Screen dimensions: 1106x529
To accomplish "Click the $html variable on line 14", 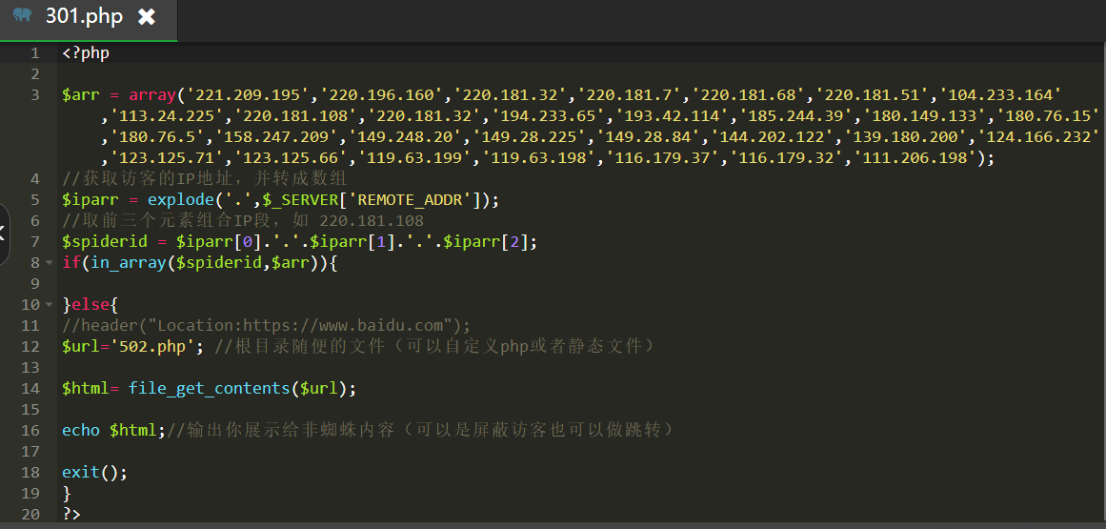I will click(86, 389).
